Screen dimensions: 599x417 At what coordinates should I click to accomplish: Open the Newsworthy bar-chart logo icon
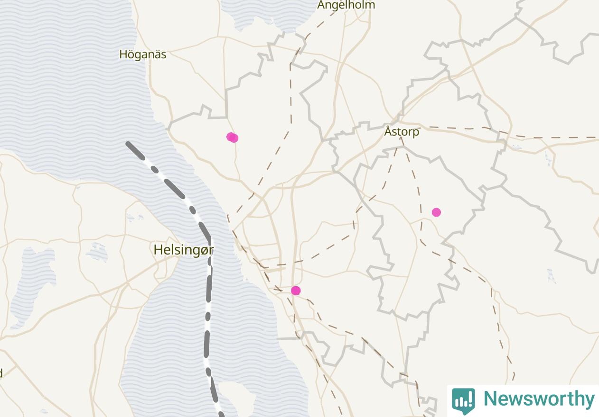463,400
